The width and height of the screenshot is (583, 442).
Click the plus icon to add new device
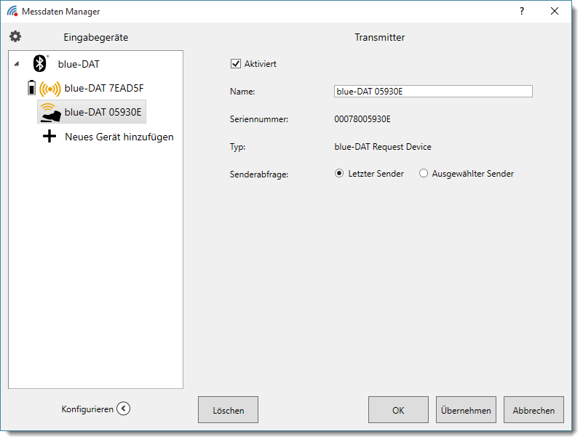pyautogui.click(x=49, y=136)
